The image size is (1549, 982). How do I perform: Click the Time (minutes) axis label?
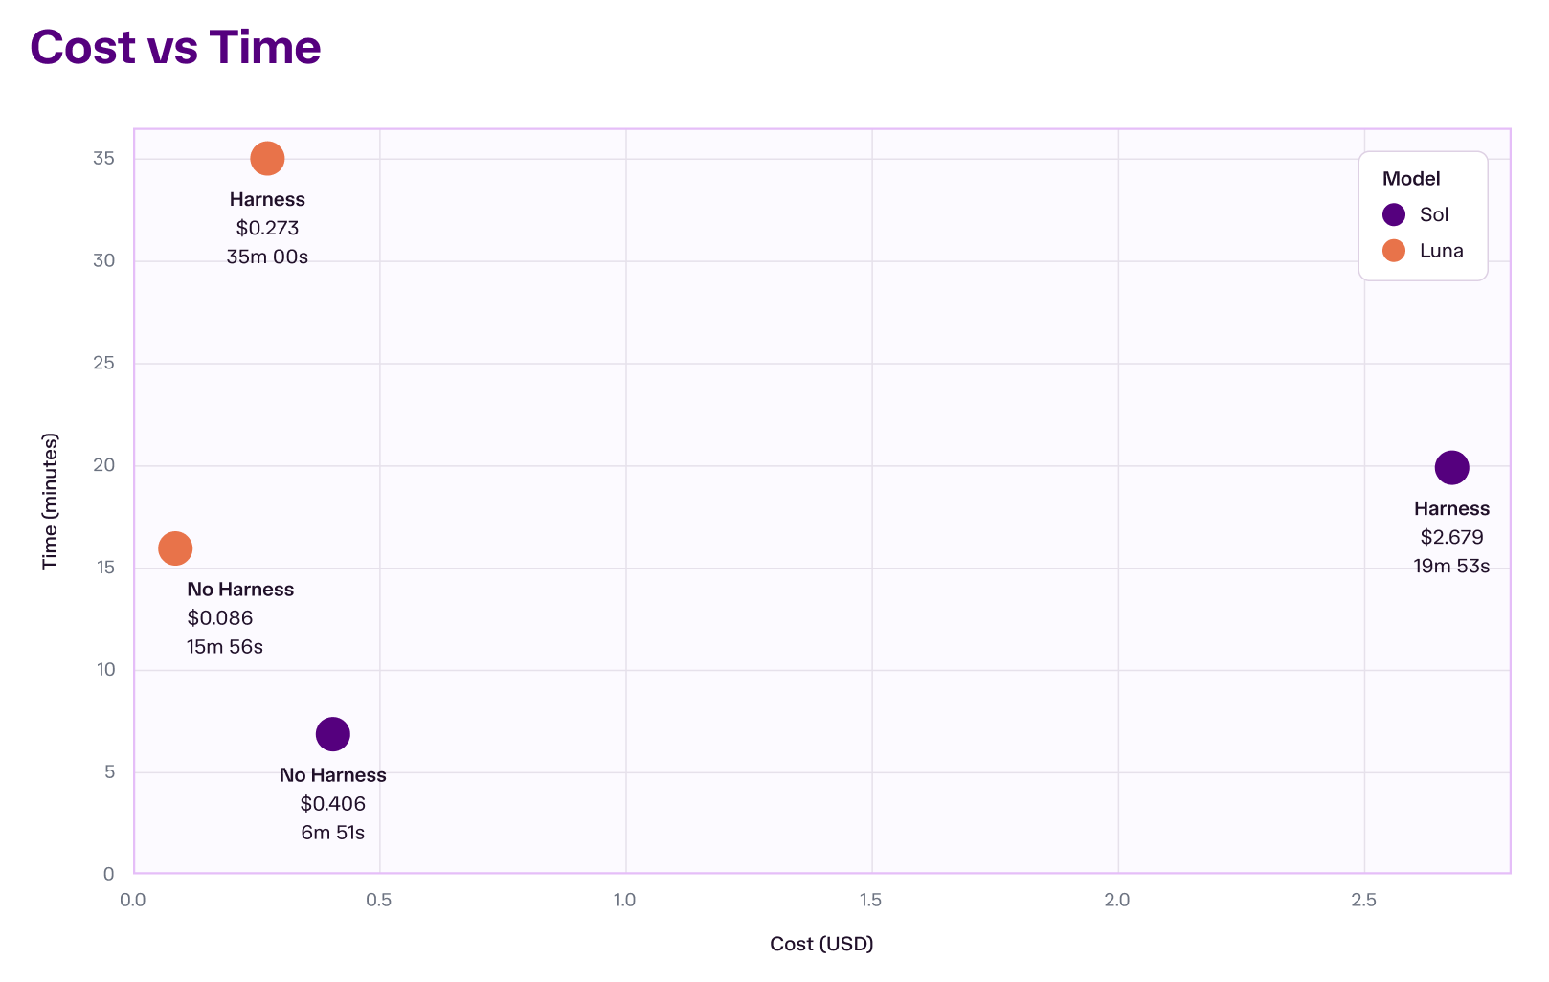[50, 502]
